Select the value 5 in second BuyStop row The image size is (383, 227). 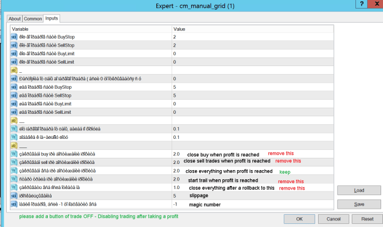[x=175, y=87]
